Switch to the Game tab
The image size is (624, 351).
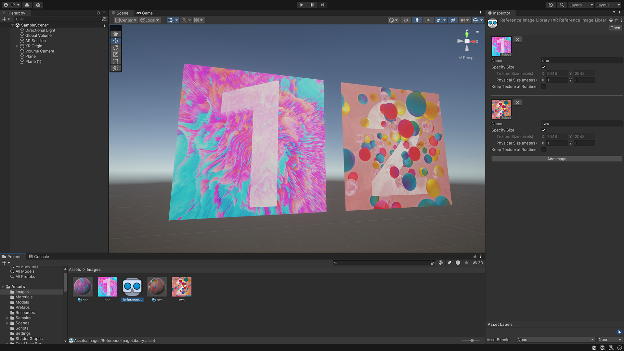pyautogui.click(x=145, y=13)
